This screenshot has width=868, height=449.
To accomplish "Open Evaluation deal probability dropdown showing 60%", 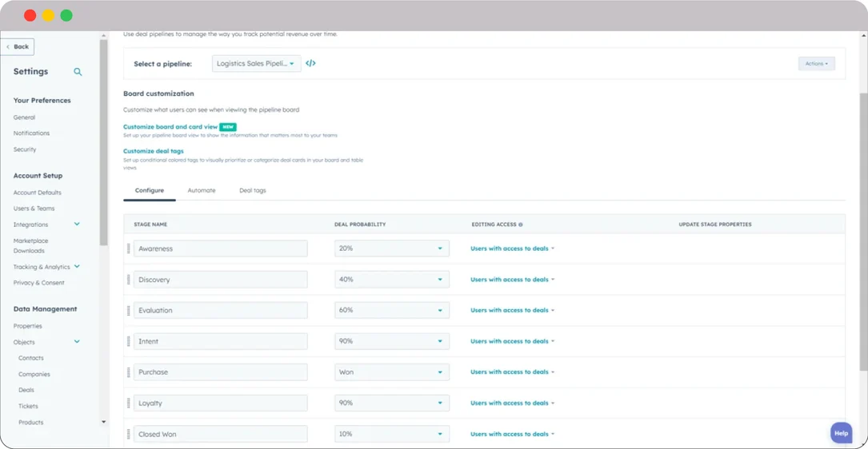I will (392, 310).
